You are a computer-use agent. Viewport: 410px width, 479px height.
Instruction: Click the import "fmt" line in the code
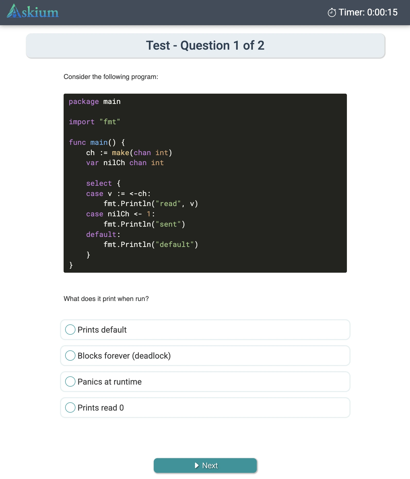[95, 122]
